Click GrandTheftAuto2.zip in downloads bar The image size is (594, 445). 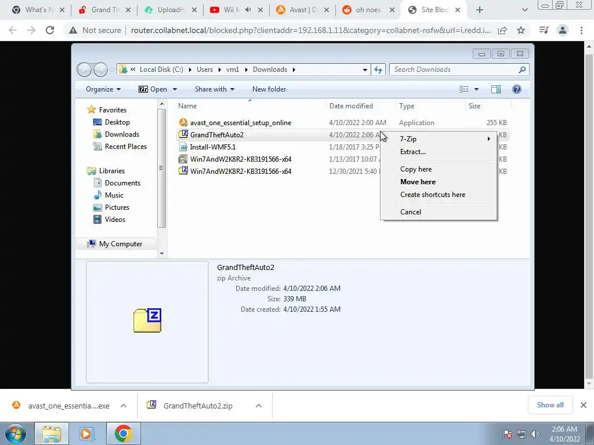point(198,406)
